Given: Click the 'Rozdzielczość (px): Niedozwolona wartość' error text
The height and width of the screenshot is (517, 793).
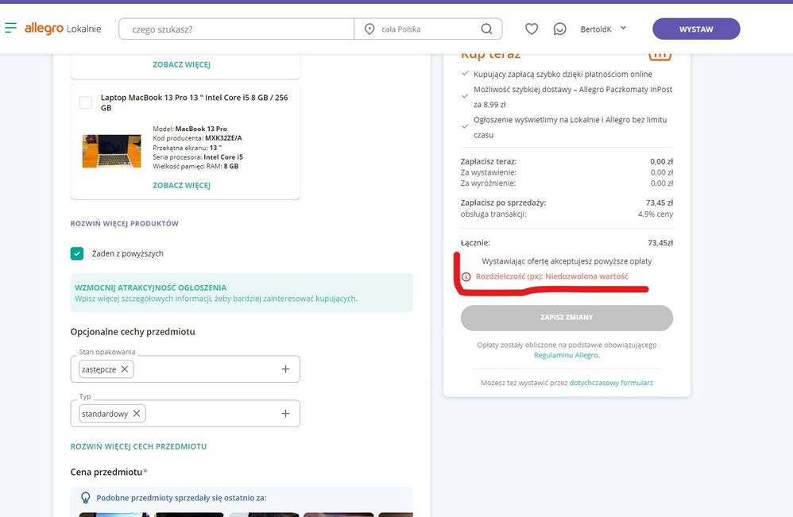Looking at the screenshot, I should (552, 276).
